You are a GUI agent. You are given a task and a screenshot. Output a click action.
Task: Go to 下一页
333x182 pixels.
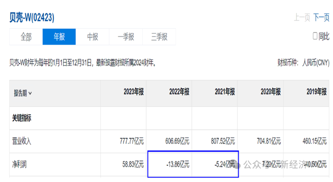point(321,17)
